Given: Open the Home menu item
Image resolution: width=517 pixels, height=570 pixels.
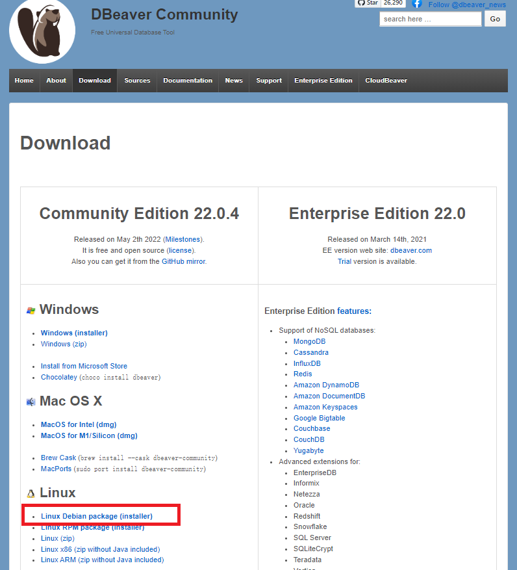Looking at the screenshot, I should [24, 81].
